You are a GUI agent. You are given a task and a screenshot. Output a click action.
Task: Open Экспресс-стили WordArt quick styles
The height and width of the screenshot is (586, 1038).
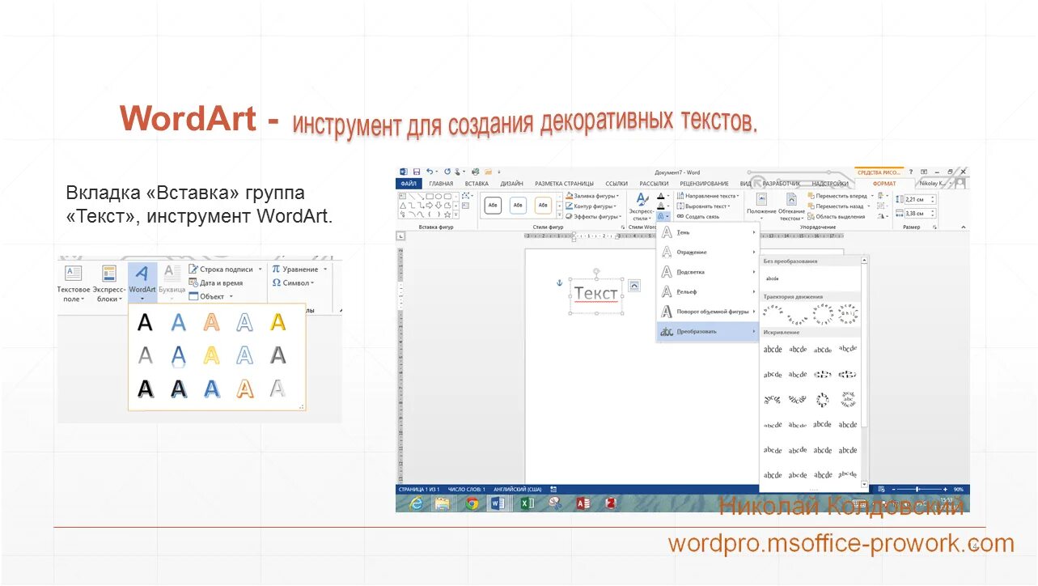click(642, 207)
